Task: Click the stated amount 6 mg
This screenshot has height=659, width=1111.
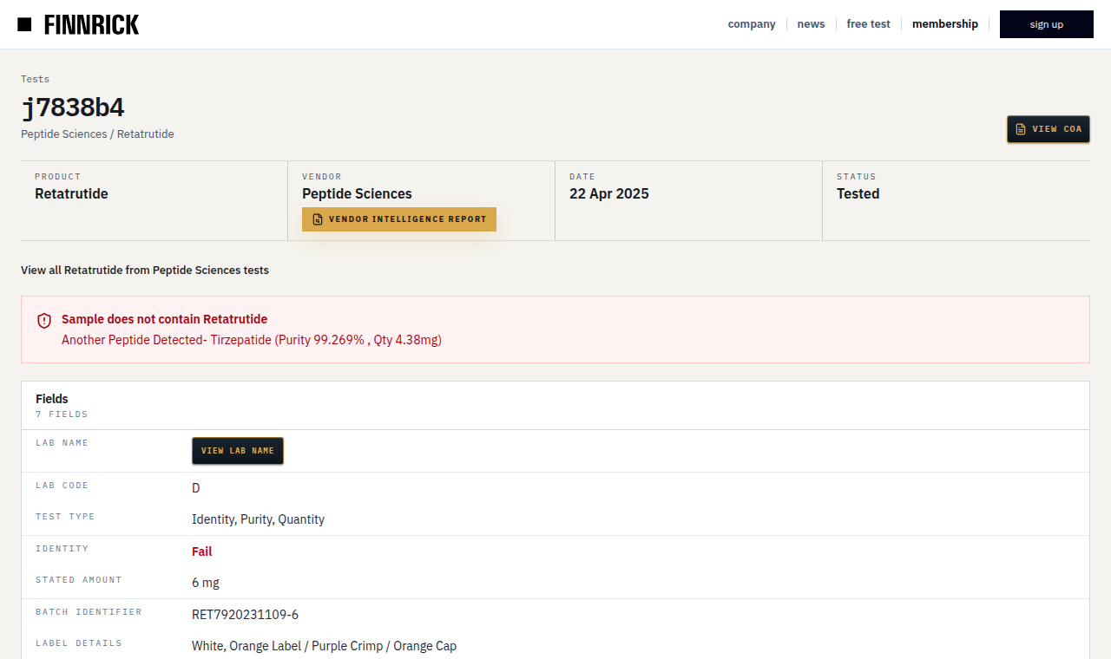Action: (206, 583)
